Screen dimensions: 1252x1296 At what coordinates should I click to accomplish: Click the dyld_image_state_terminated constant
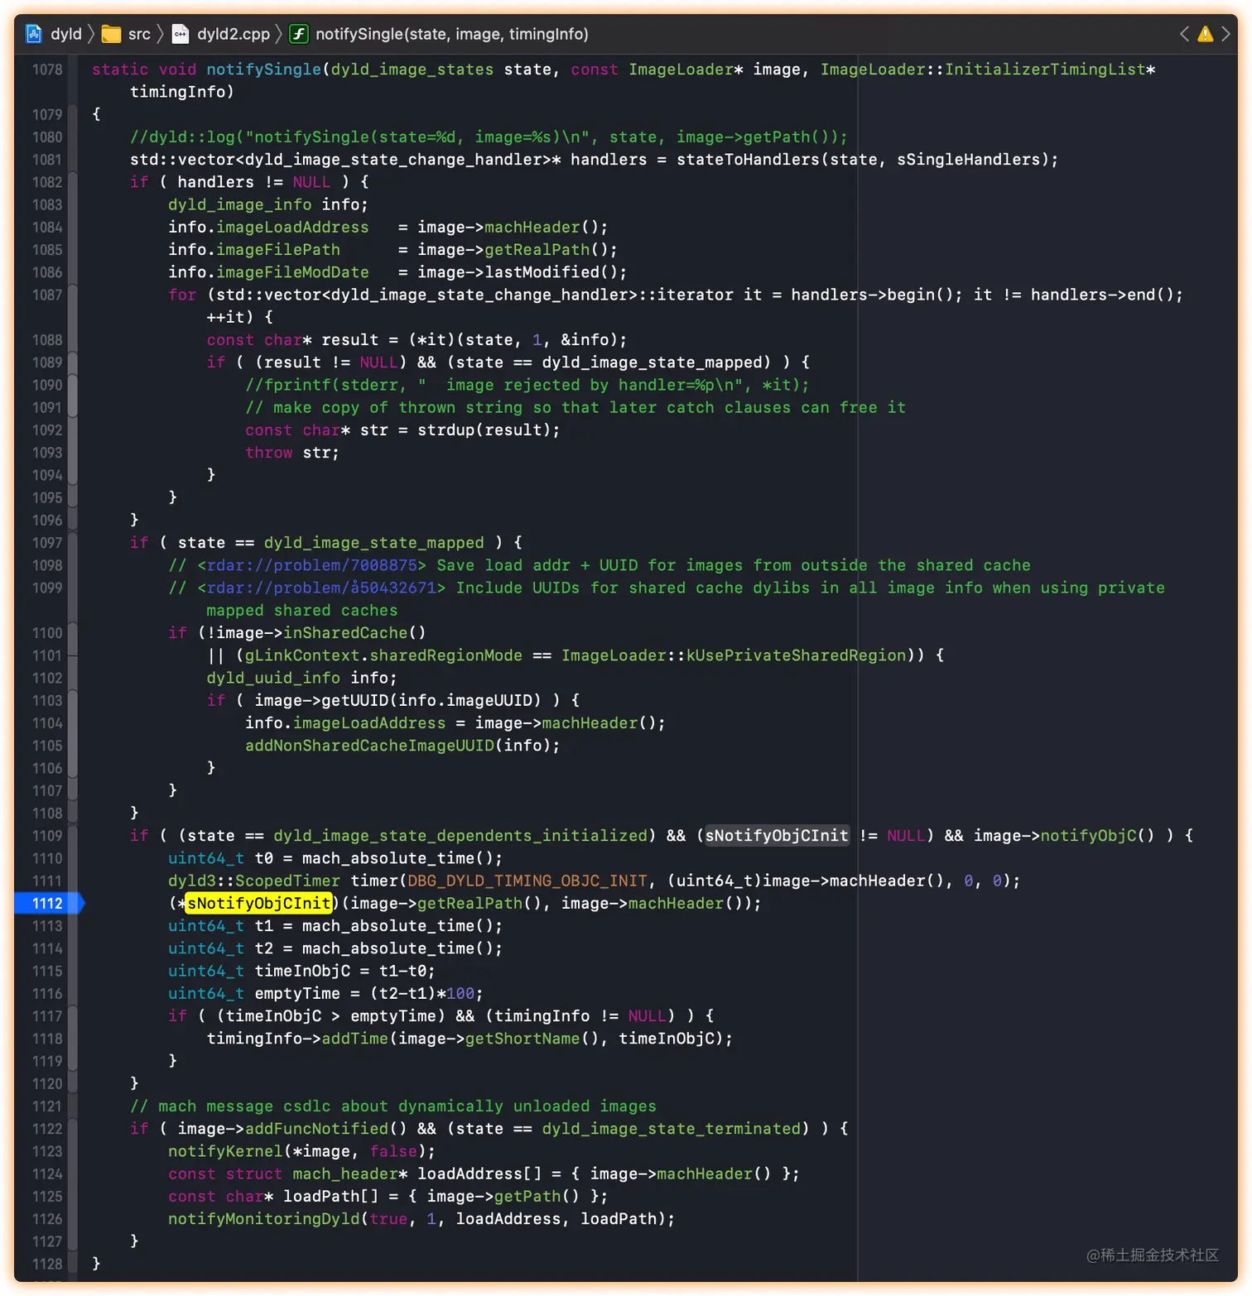(x=672, y=1129)
